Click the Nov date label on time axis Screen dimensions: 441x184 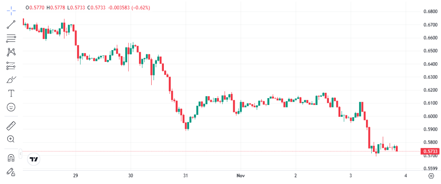click(x=240, y=175)
